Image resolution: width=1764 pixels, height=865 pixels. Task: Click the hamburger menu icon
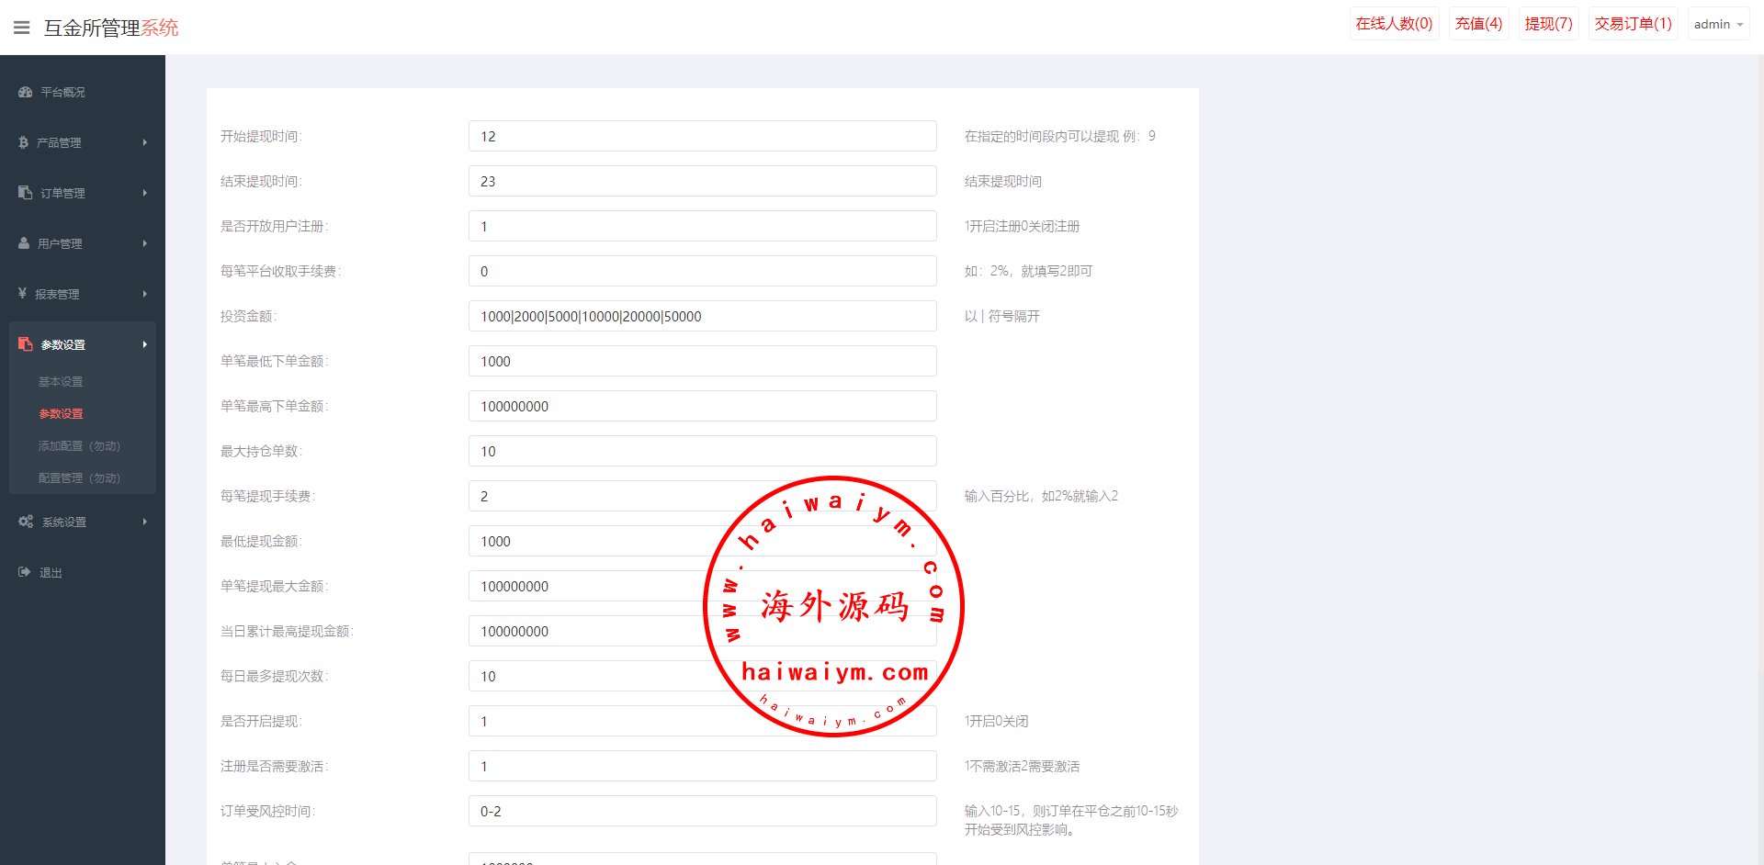click(x=22, y=28)
